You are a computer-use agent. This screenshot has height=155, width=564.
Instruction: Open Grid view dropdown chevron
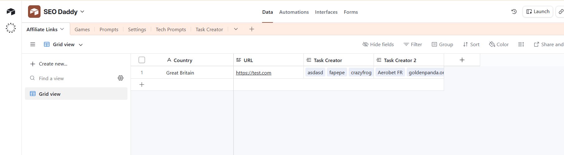coord(81,45)
